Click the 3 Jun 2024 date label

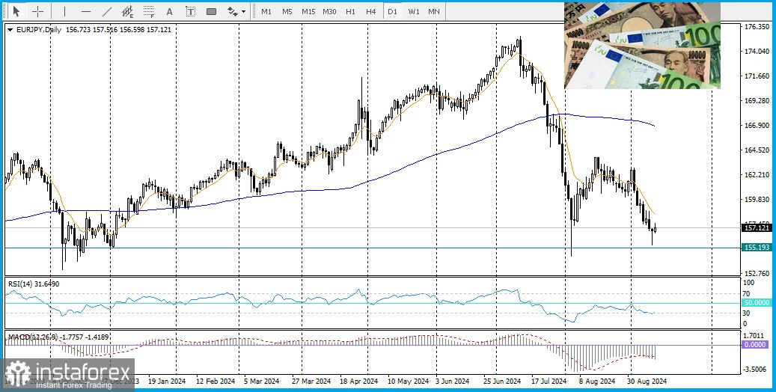pyautogui.click(x=452, y=382)
